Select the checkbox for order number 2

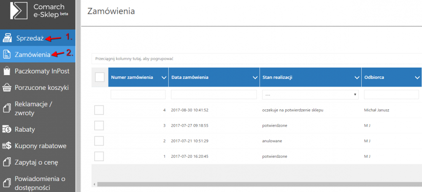coord(99,141)
